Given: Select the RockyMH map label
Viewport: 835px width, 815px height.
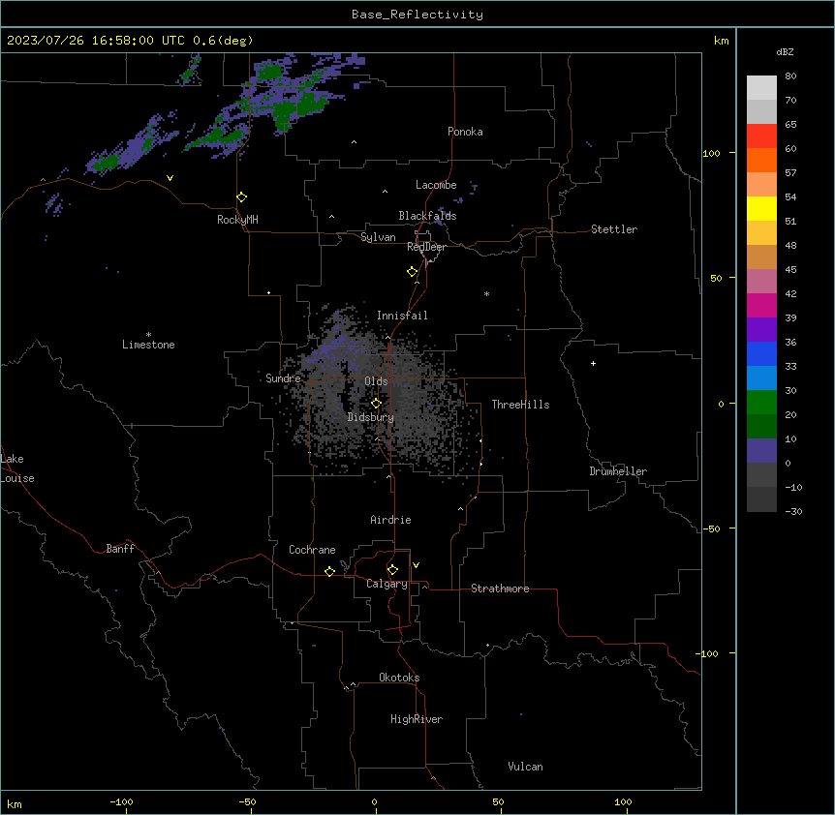Looking at the screenshot, I should 237,220.
